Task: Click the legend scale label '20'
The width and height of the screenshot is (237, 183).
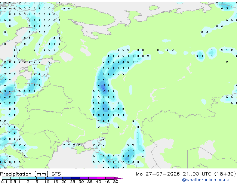Action: pos(64,182)
